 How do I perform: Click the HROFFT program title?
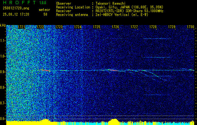tap(19, 2)
